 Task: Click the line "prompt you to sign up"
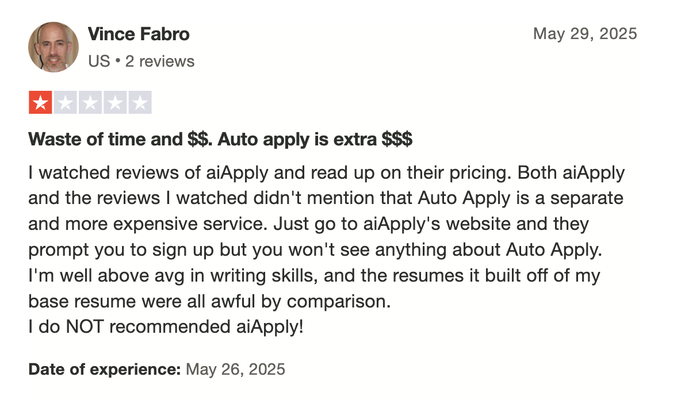pyautogui.click(x=315, y=250)
